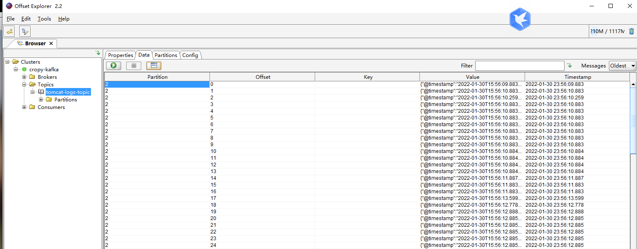
Task: Click the gray stop button in Data tab
Action: (x=134, y=65)
